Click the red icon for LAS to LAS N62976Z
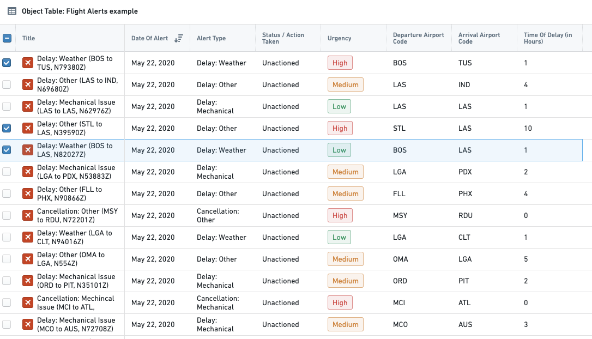This screenshot has height=339, width=592. (x=28, y=106)
